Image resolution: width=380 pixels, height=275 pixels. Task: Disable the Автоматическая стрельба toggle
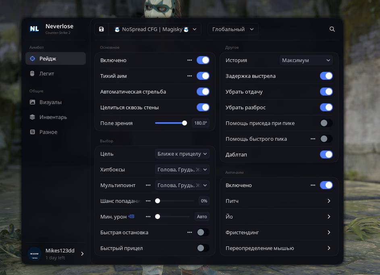click(x=203, y=92)
